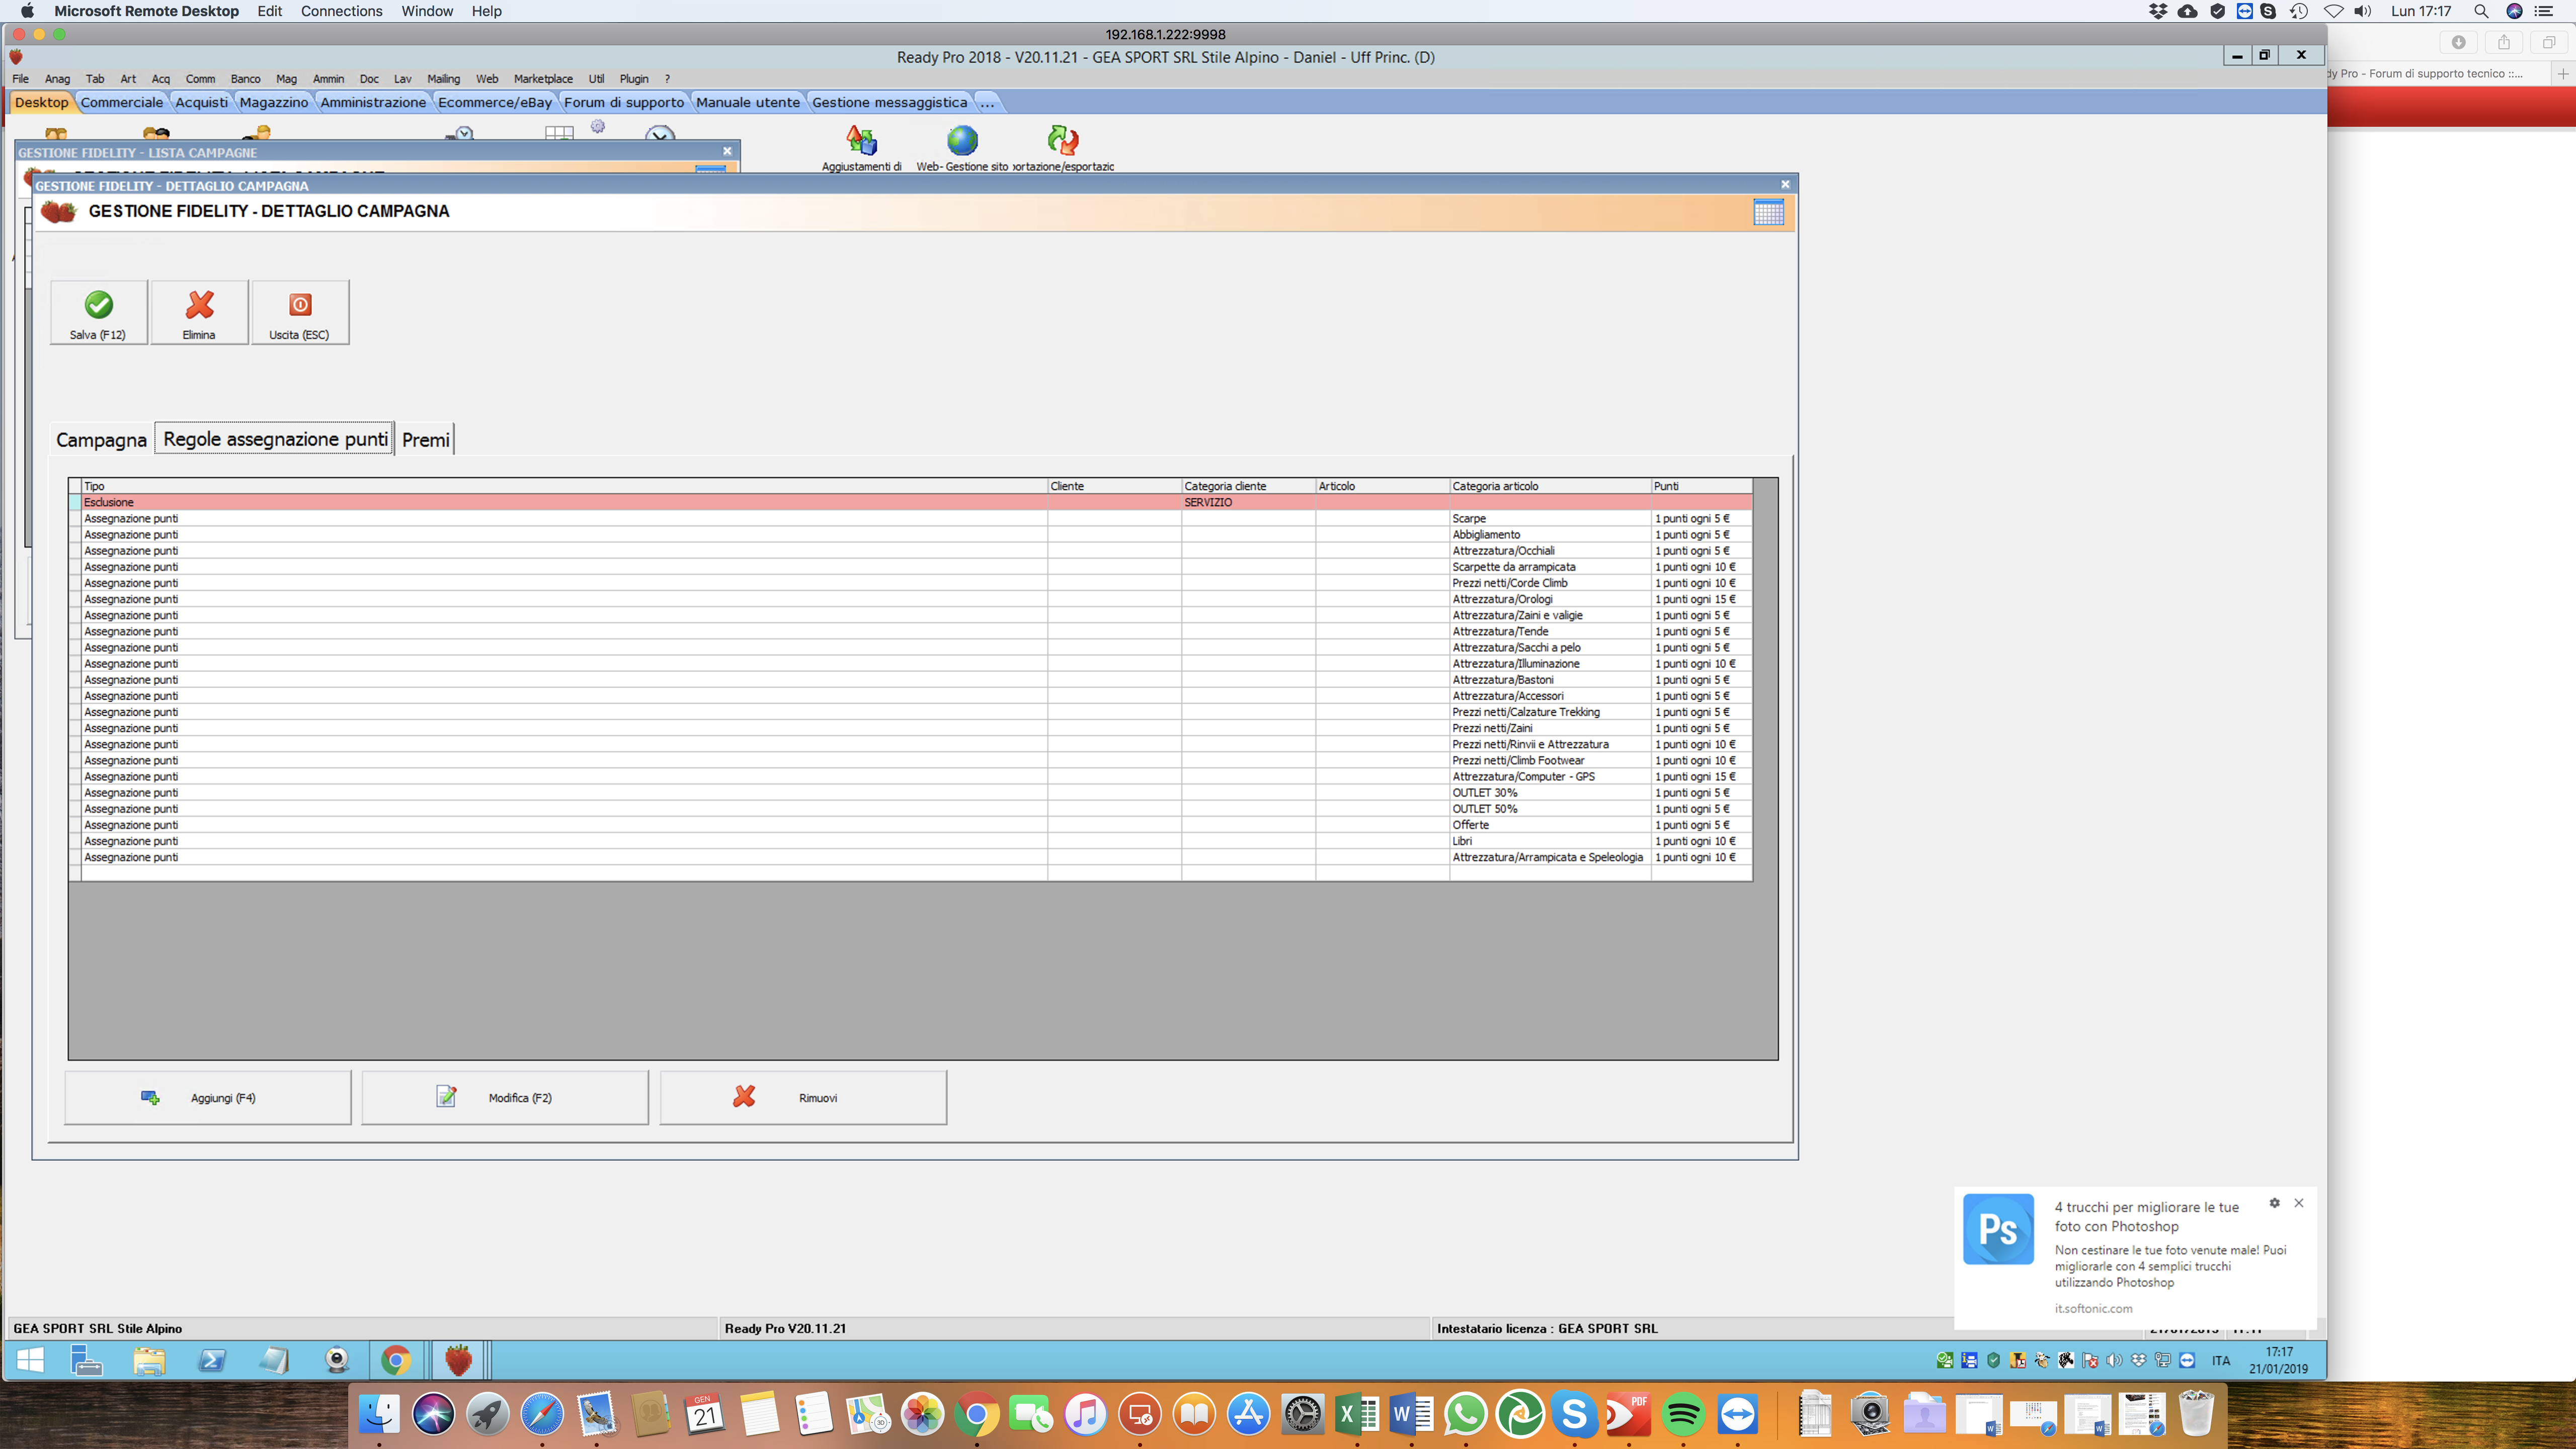Click the Categoria articolo column header
Viewport: 2576px width, 1449px height.
pos(1549,486)
